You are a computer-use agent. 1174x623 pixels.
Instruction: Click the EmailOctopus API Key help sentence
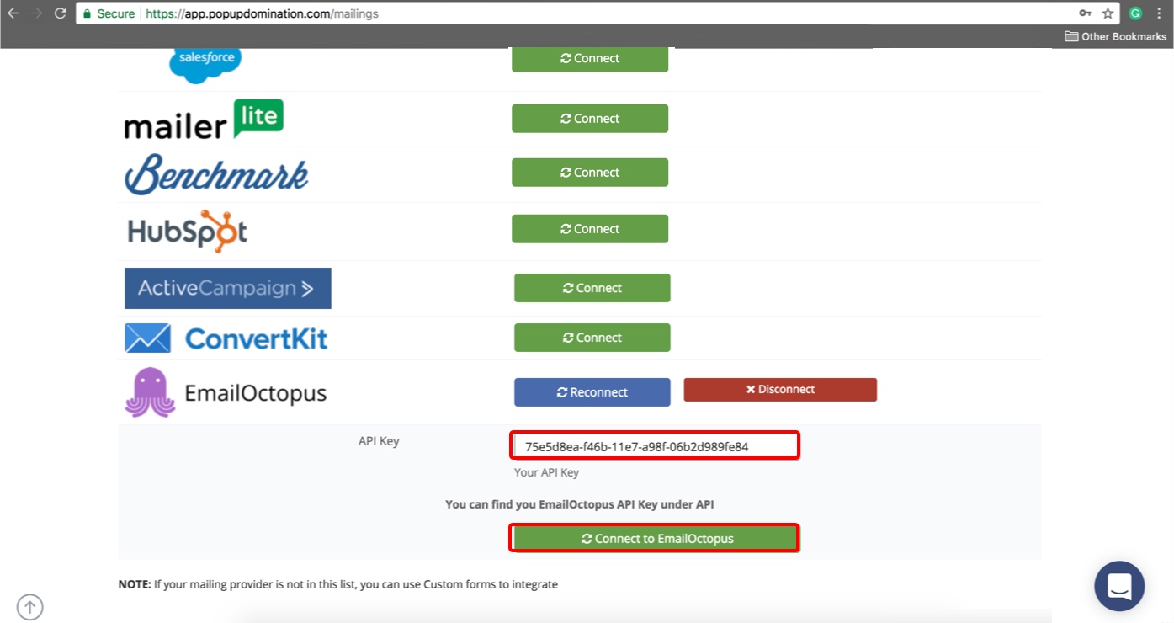tap(580, 504)
